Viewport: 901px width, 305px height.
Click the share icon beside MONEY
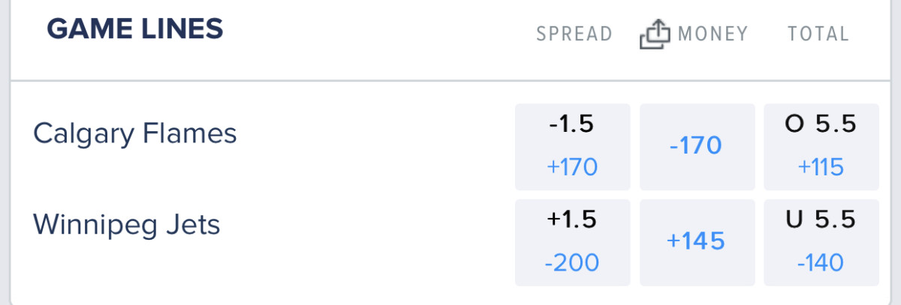pyautogui.click(x=655, y=34)
